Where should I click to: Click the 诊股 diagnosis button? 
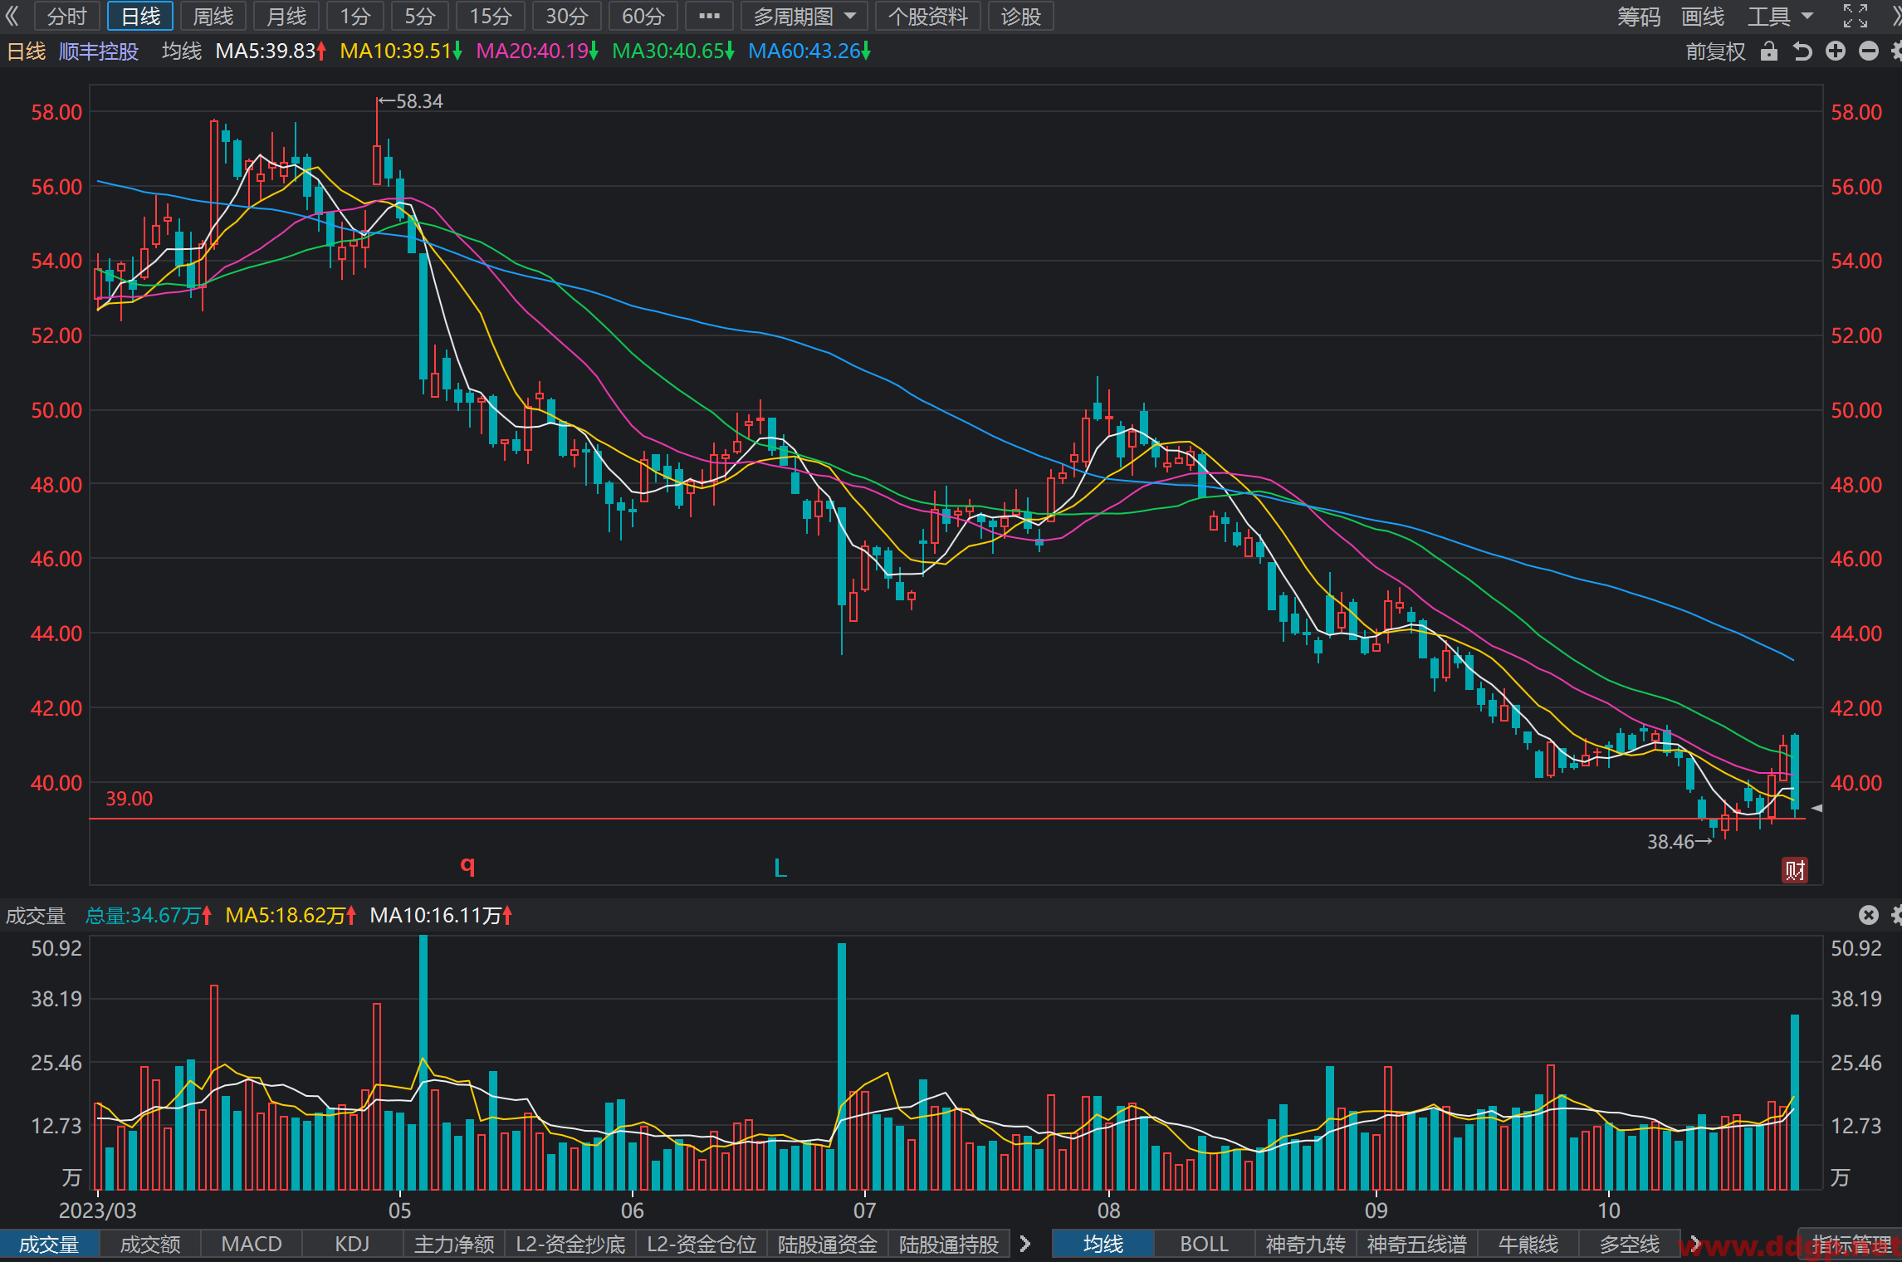pyautogui.click(x=1020, y=16)
